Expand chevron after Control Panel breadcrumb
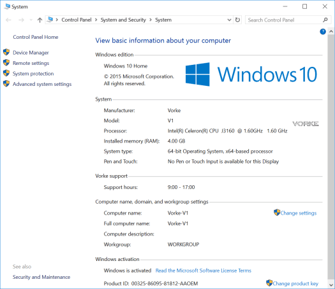This screenshot has width=335, height=289. point(96,20)
